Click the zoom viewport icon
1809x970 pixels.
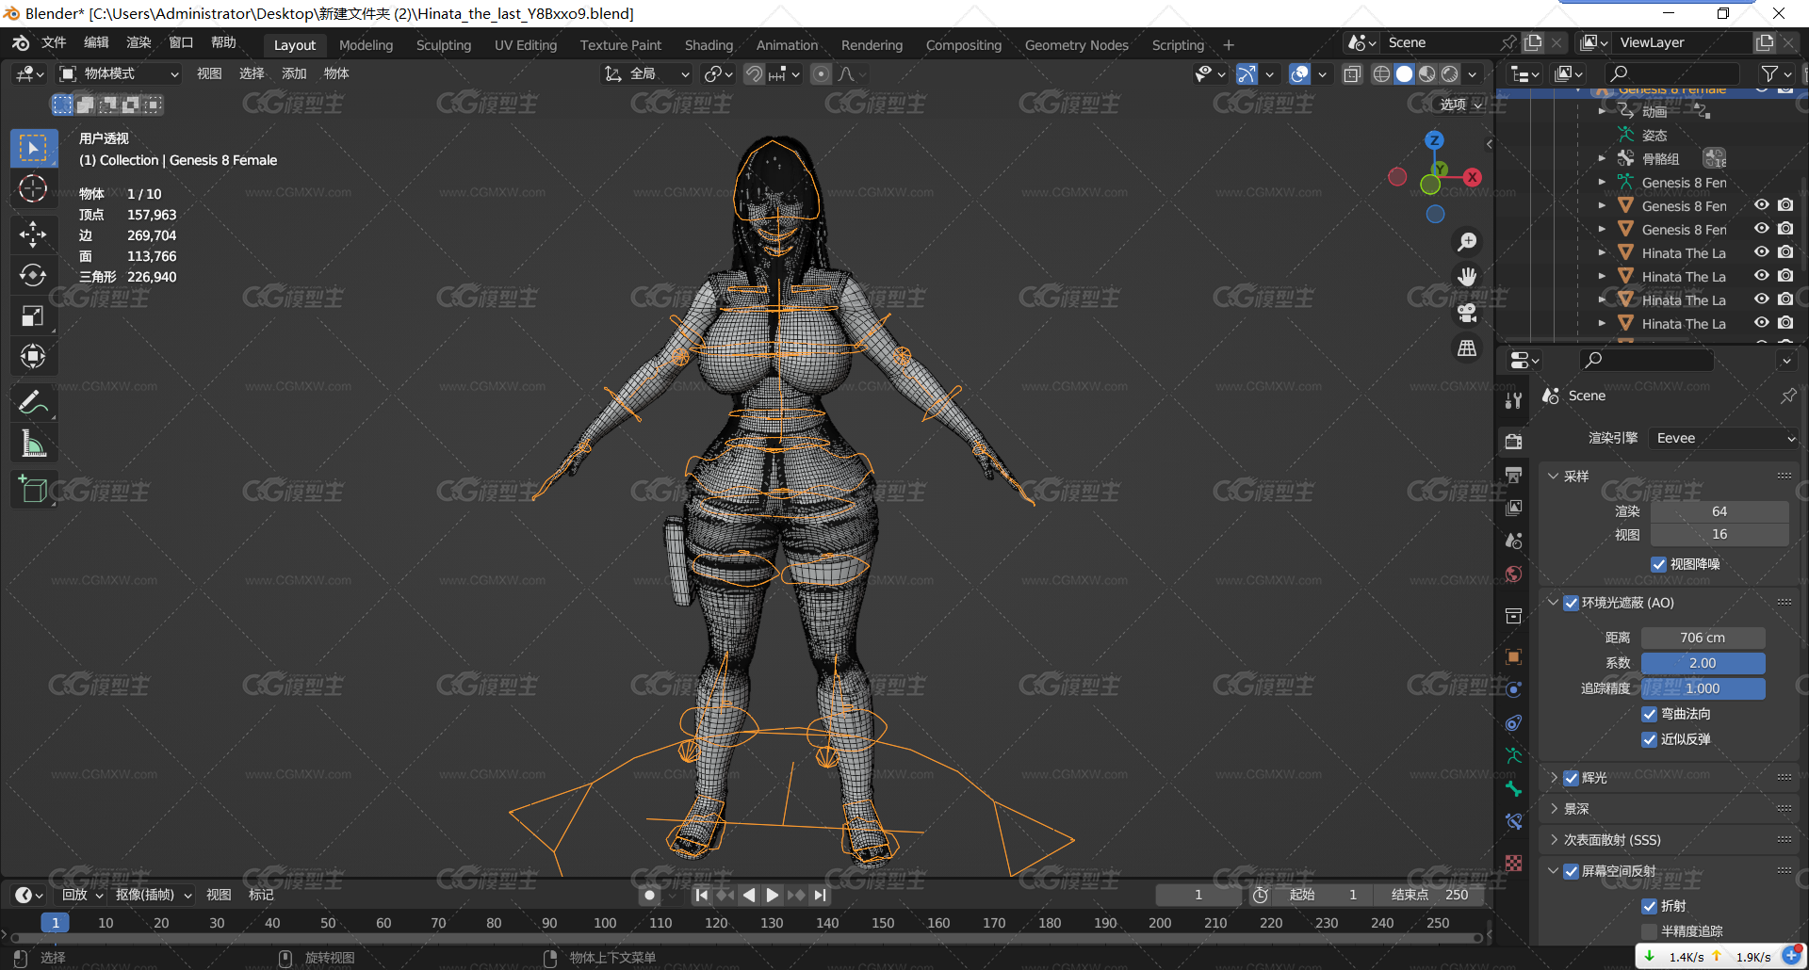click(x=1467, y=242)
